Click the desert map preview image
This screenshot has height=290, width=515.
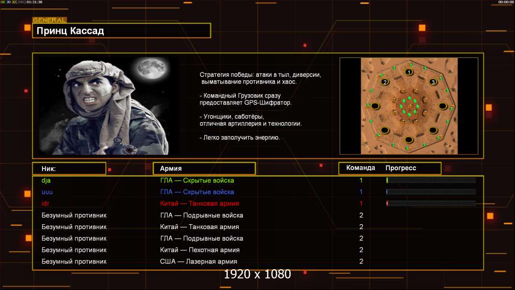[409, 106]
